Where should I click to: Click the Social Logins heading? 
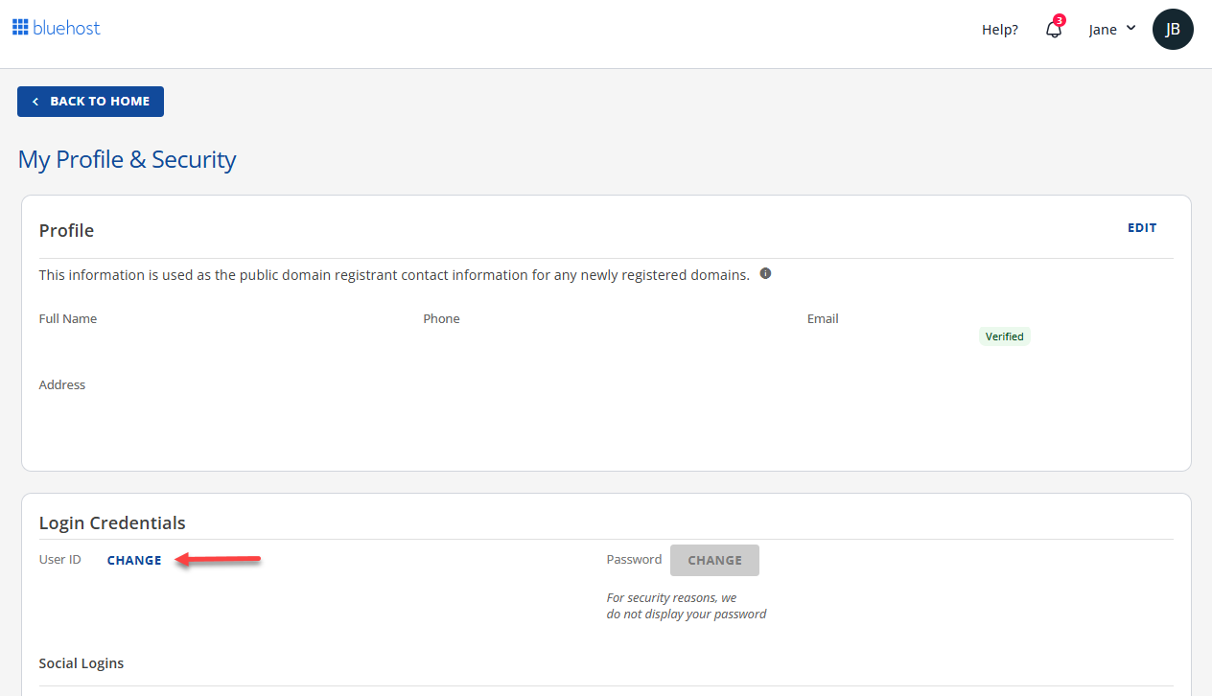[x=82, y=663]
